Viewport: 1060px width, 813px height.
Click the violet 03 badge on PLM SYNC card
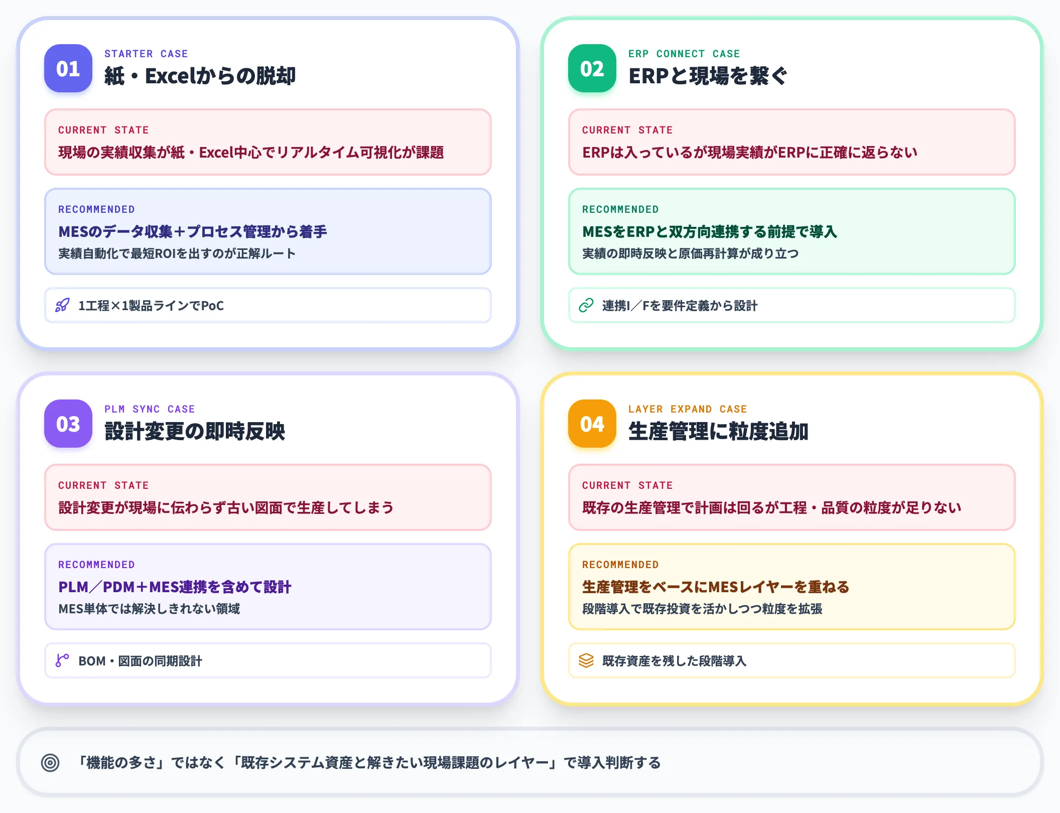(69, 425)
